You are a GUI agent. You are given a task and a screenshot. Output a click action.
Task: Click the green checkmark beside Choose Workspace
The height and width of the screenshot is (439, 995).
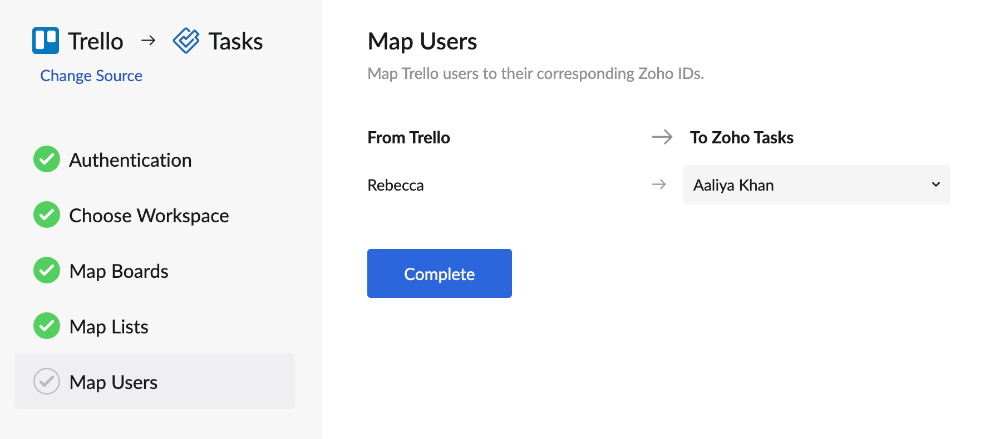pos(46,214)
